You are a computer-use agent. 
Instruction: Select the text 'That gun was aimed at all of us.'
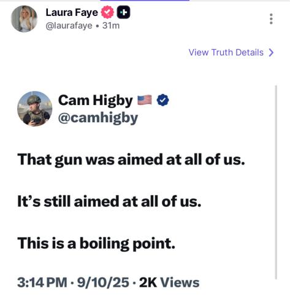131,160
